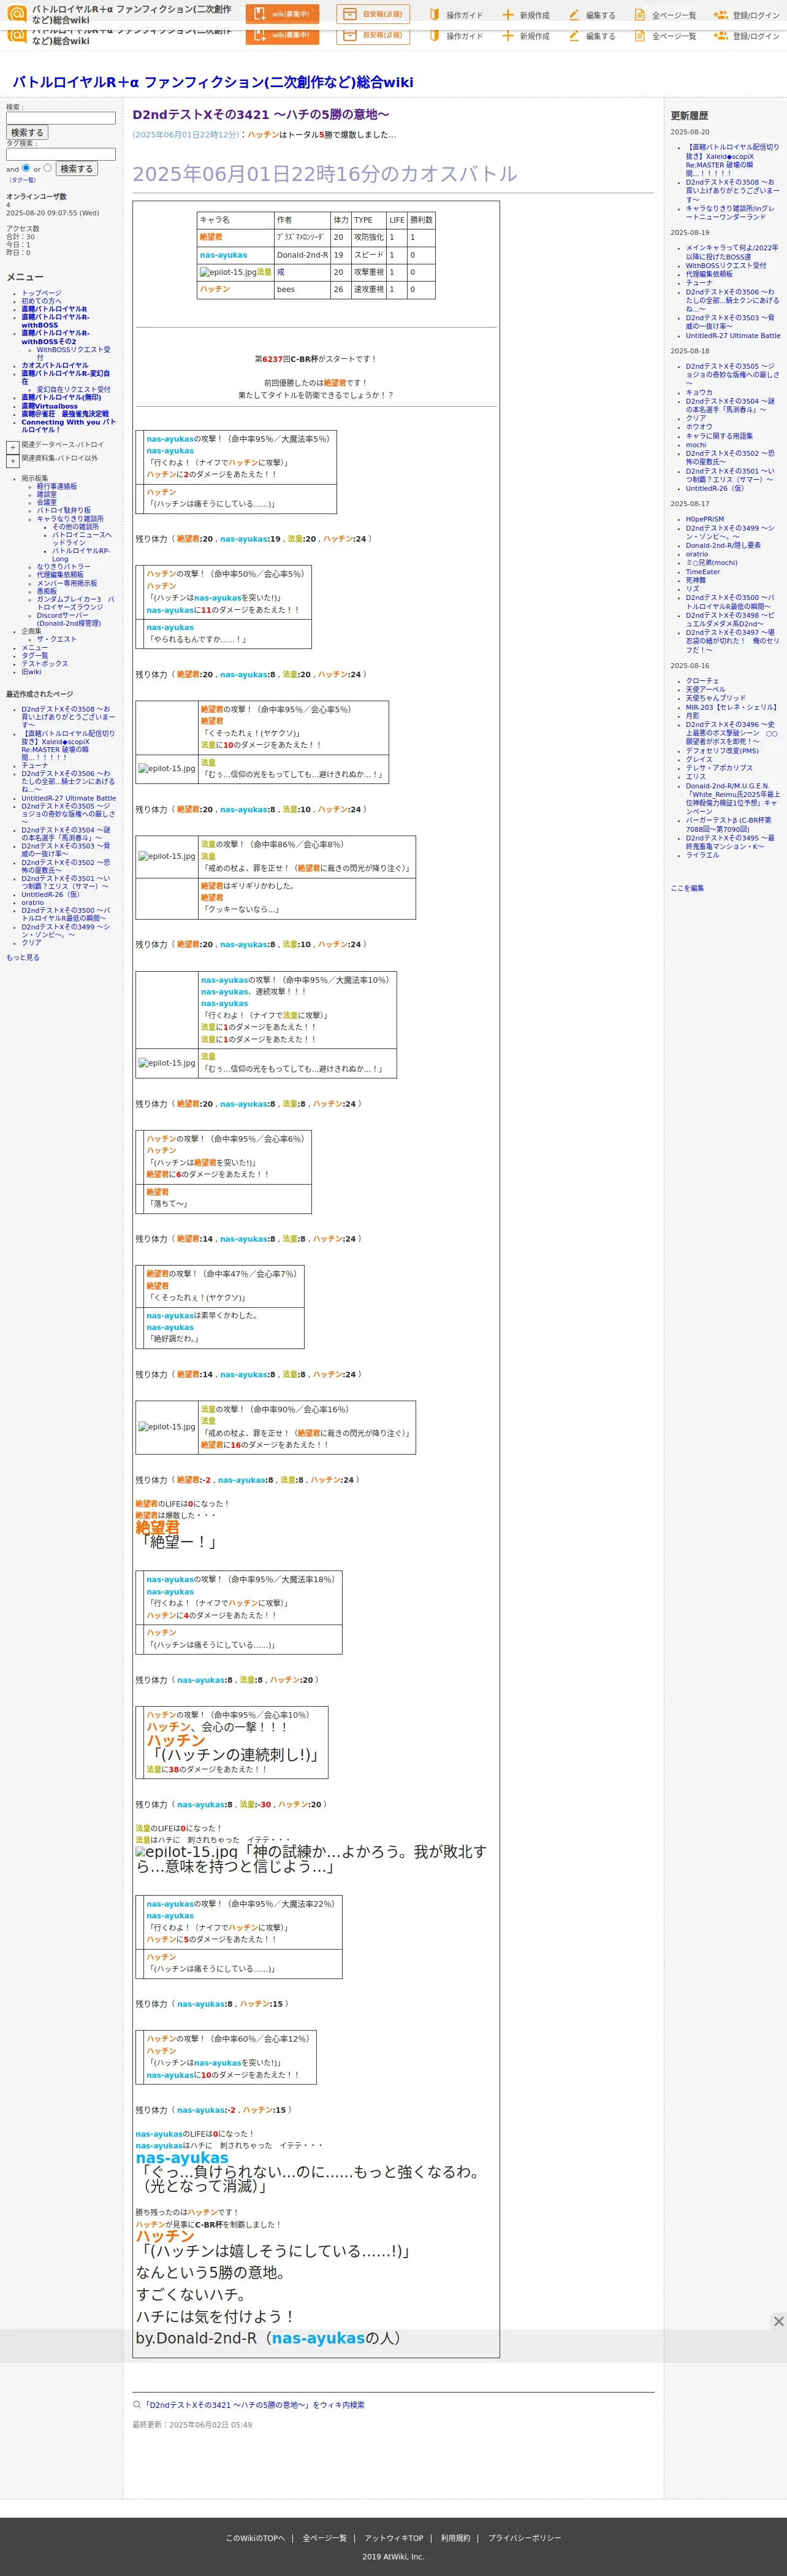787x2576 pixels.
Task: Click the @wiki logo icon in topmost header
Action: click(17, 14)
